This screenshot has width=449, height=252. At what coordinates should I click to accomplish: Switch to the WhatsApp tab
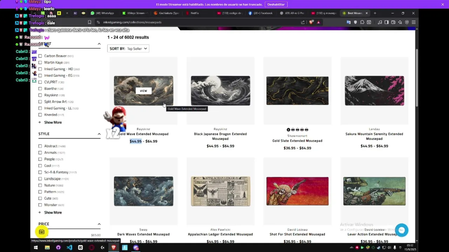[102, 13]
